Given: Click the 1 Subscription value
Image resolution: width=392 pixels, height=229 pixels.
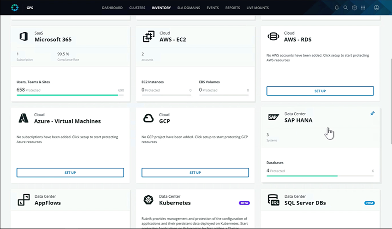Looking at the screenshot, I should point(18,54).
